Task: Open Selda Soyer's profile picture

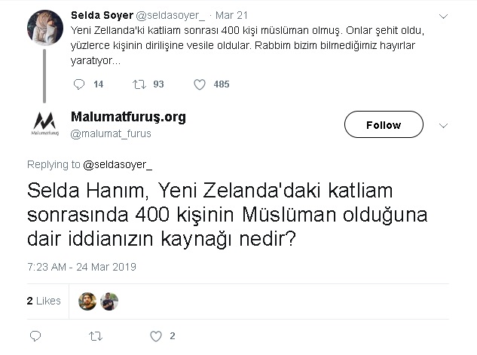Action: click(44, 29)
